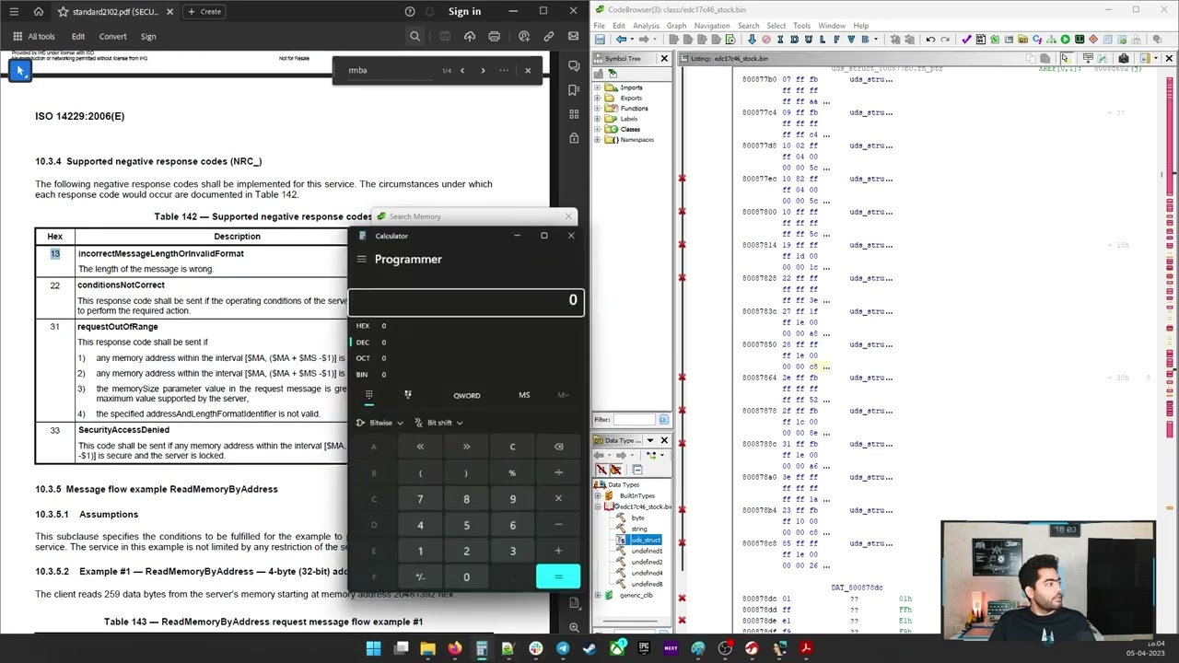Viewport: 1179px width, 663px height.
Task: Open the Acrobat Home icon
Action: tap(39, 11)
